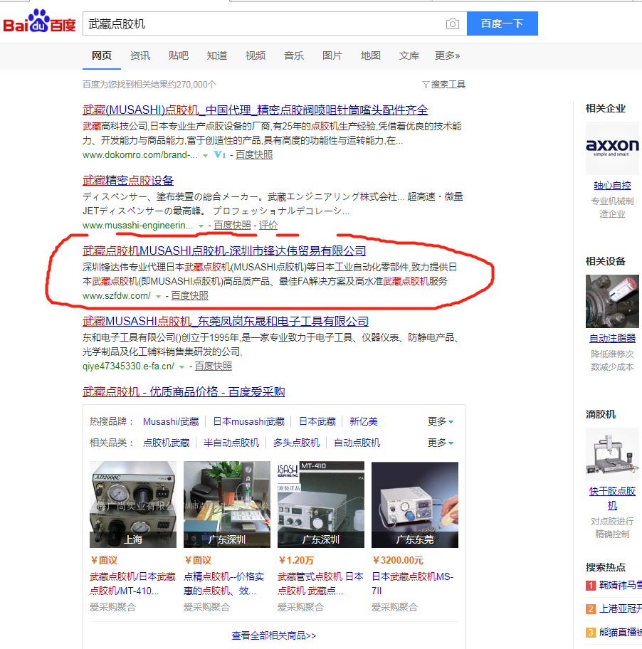Open 武藏(MUSASHI)点胶机_中国代理 result title
The height and width of the screenshot is (649, 642).
255,110
